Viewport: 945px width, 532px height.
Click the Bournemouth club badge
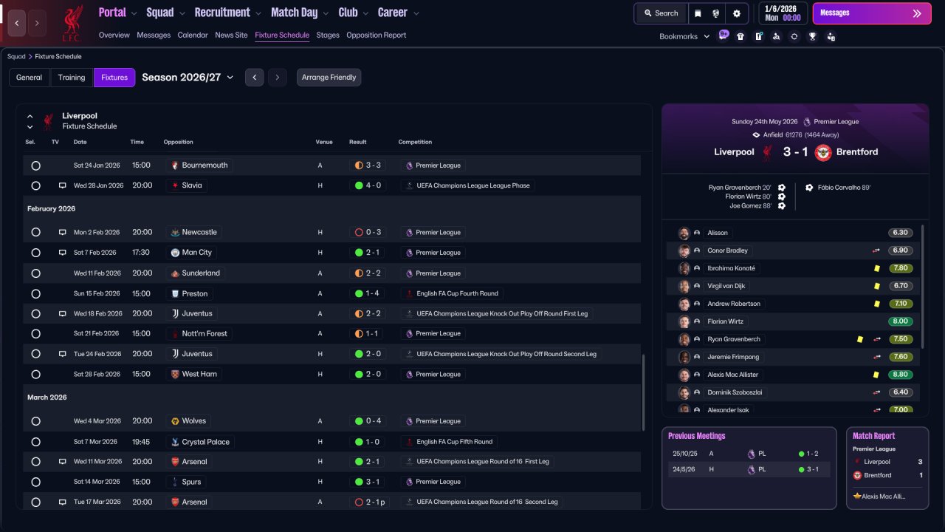click(x=175, y=166)
